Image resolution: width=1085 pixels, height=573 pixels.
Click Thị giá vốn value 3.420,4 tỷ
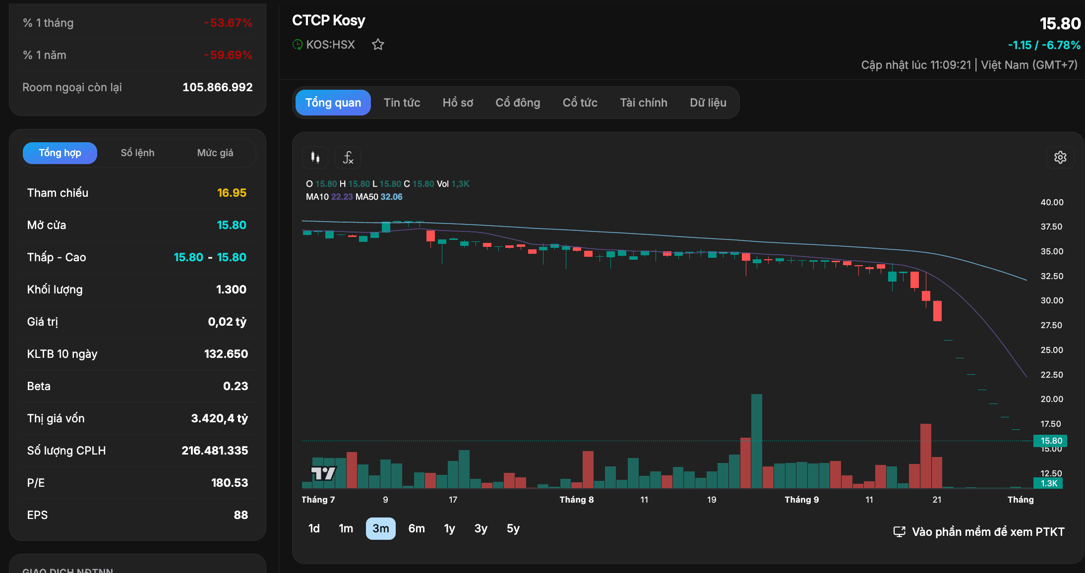tap(220, 418)
